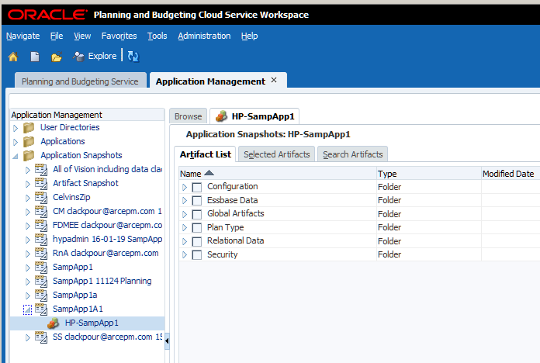Click the Open folder toolbar icon
The image size is (540, 363).
pos(56,57)
